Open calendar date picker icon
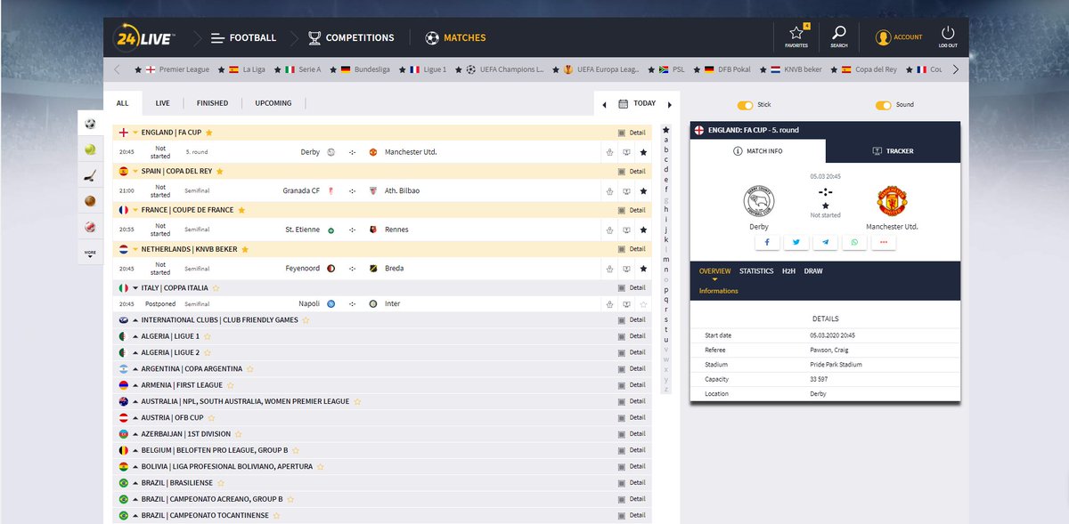This screenshot has width=1069, height=524. (624, 104)
